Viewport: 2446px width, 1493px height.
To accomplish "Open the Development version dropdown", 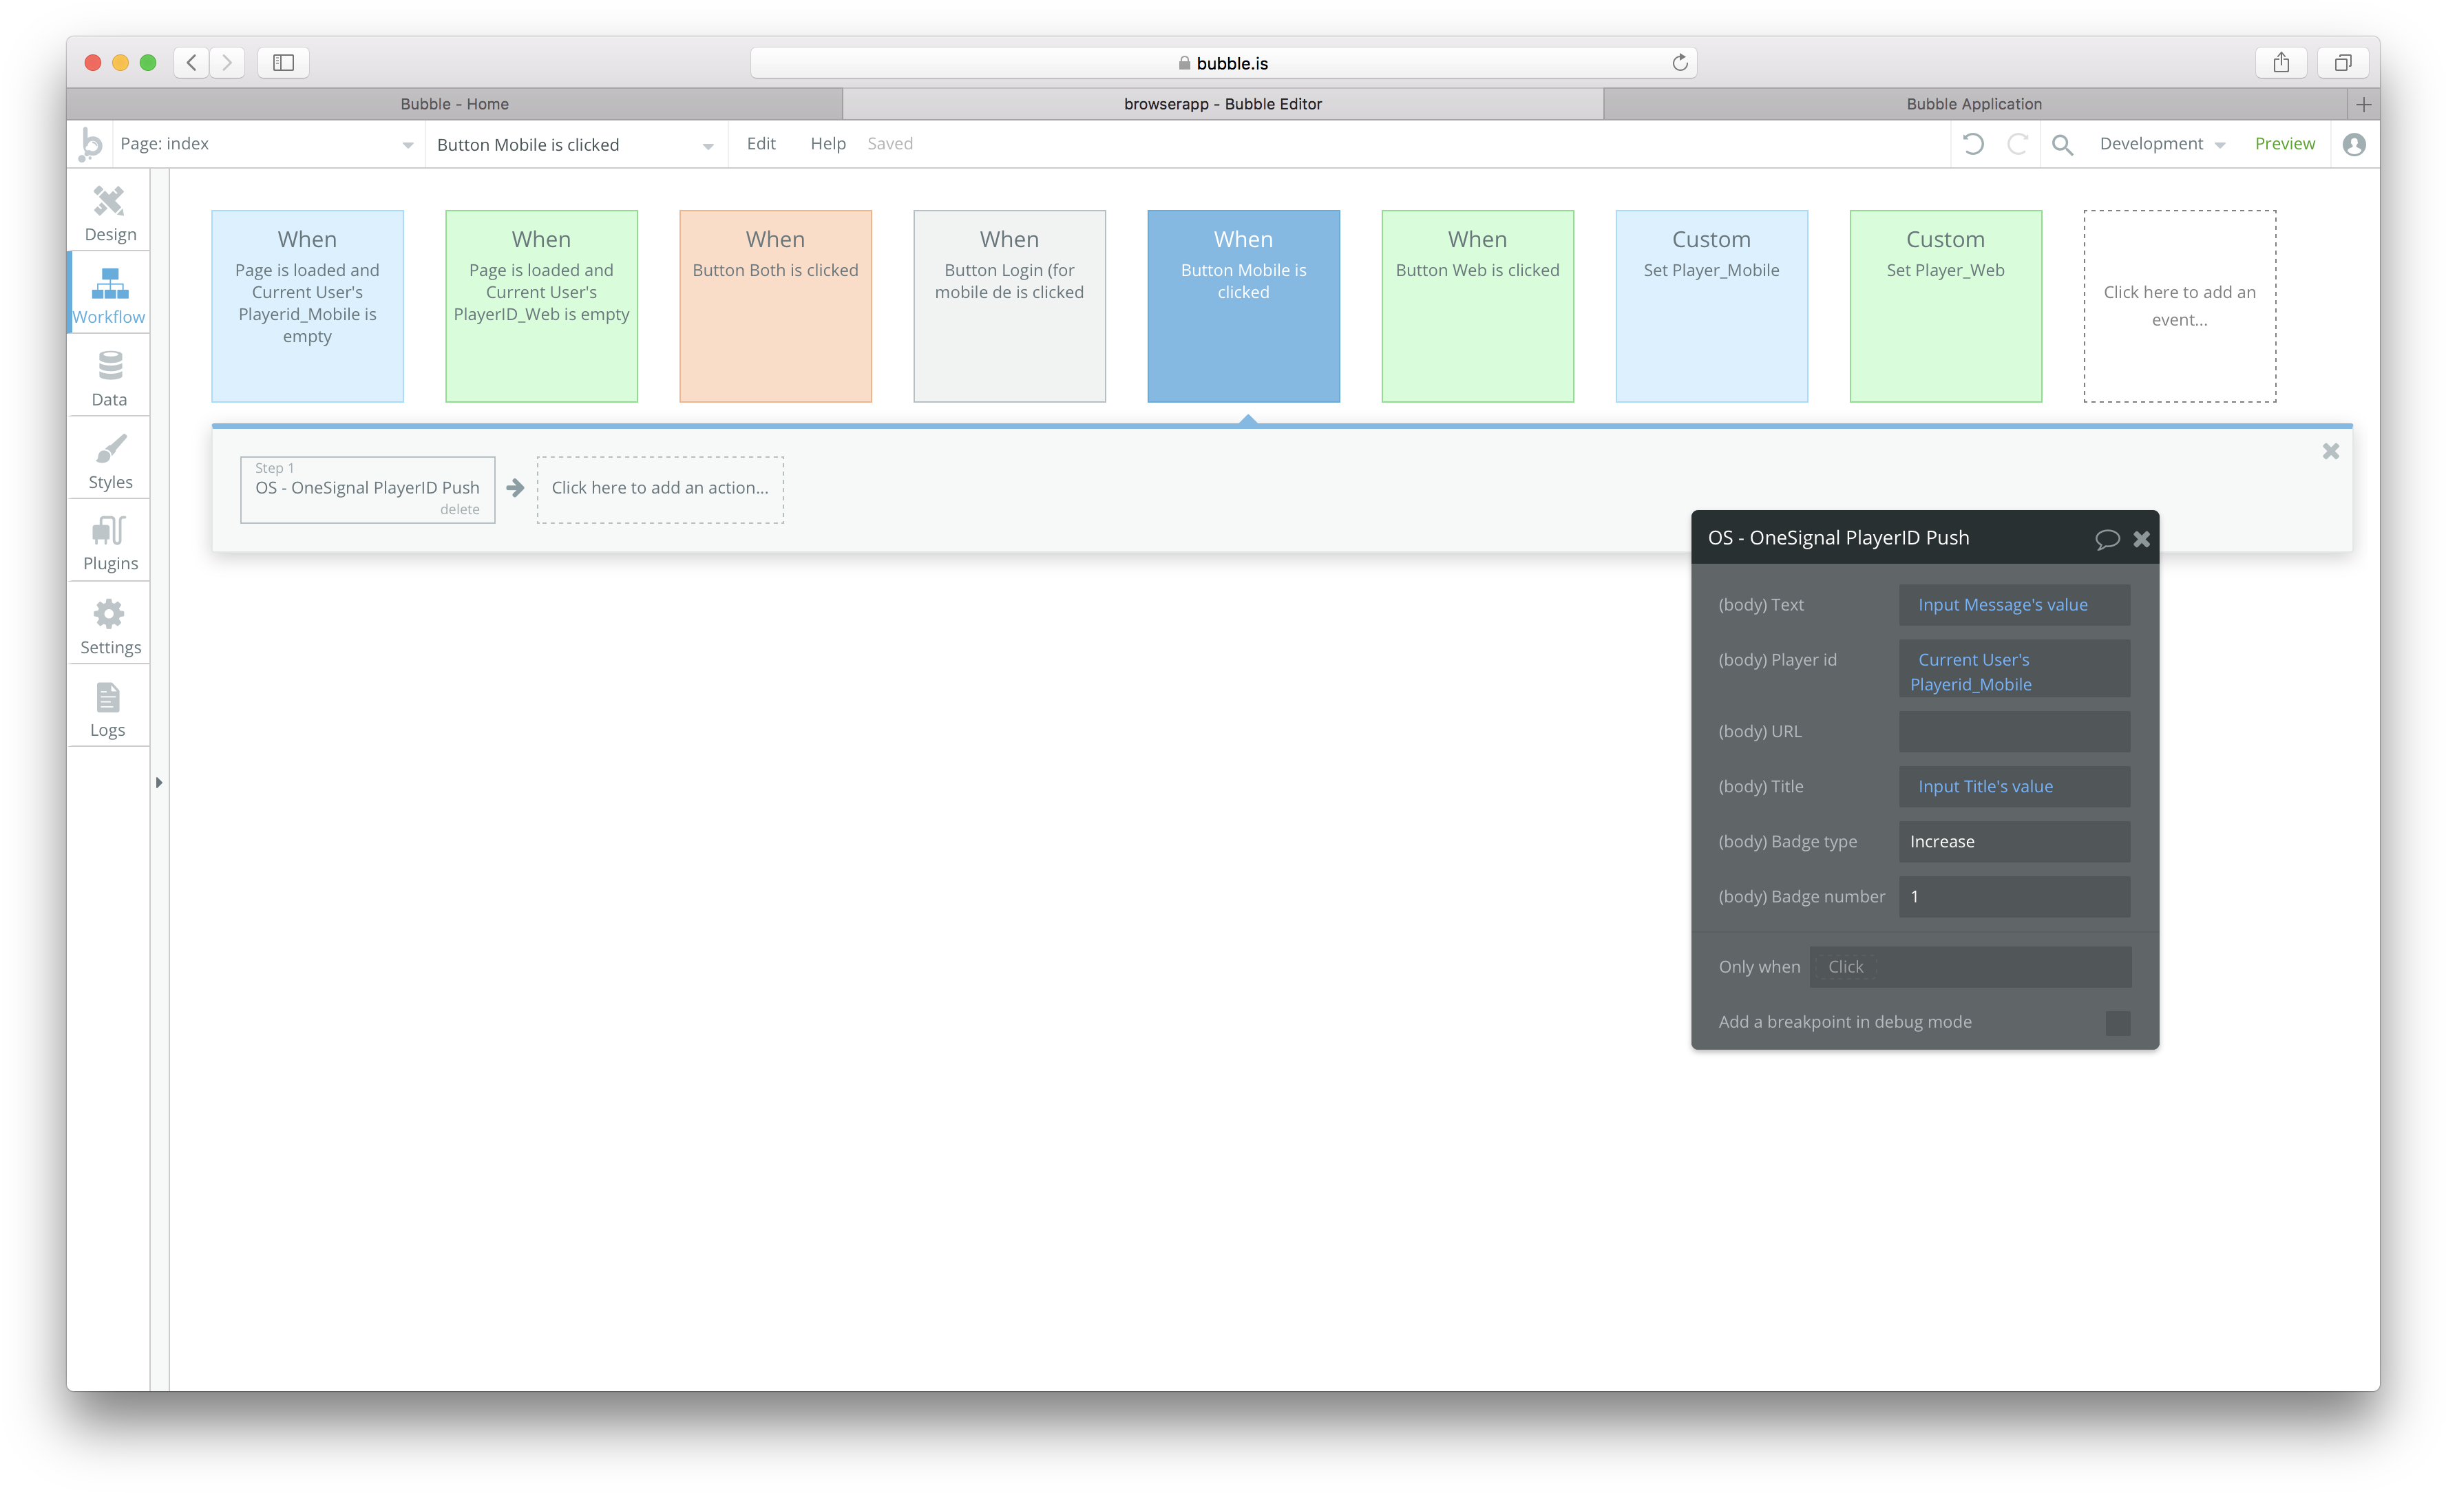I will pos(2162,144).
